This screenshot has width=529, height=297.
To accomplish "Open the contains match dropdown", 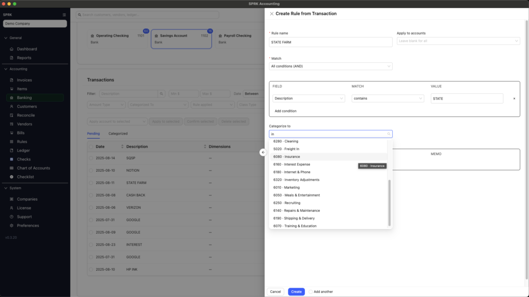I will (x=387, y=98).
